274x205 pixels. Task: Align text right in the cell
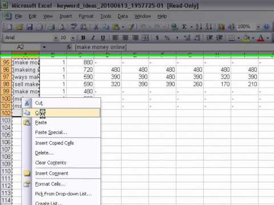(x=135, y=38)
